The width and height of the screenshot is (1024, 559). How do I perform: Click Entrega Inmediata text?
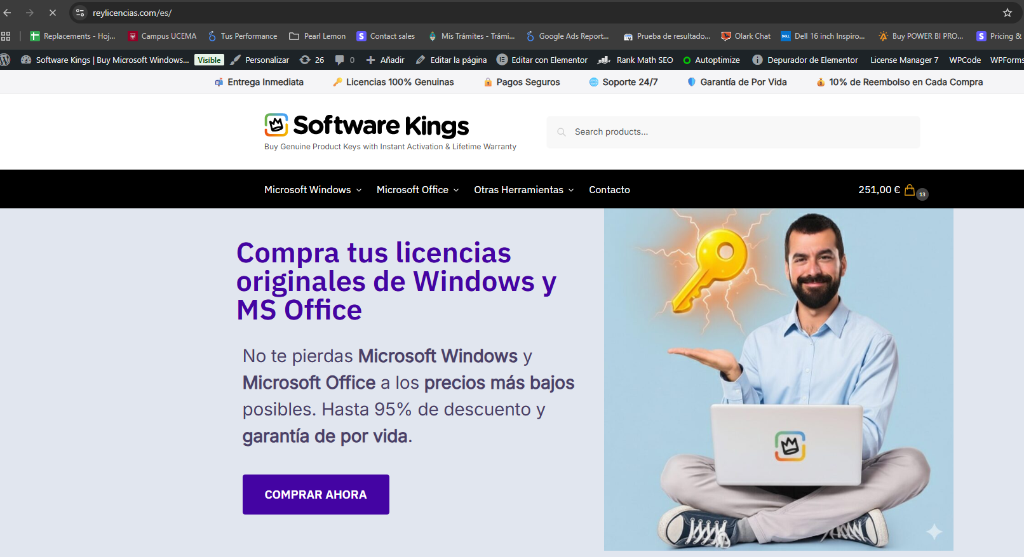click(266, 82)
